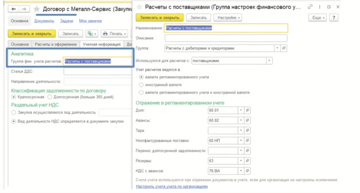Screen dimensions: 360x193
Task: Open account 63 via Резервы open icon
Action: pos(247,161)
